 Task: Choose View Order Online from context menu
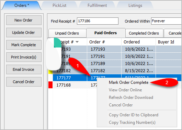point(125,90)
